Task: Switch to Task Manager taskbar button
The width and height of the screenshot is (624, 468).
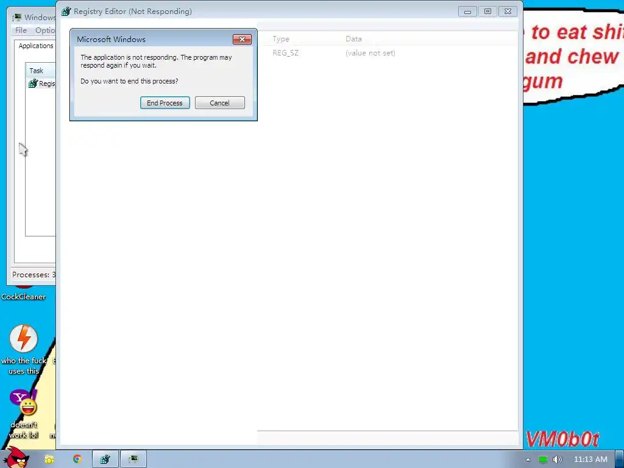Action: tap(133, 459)
